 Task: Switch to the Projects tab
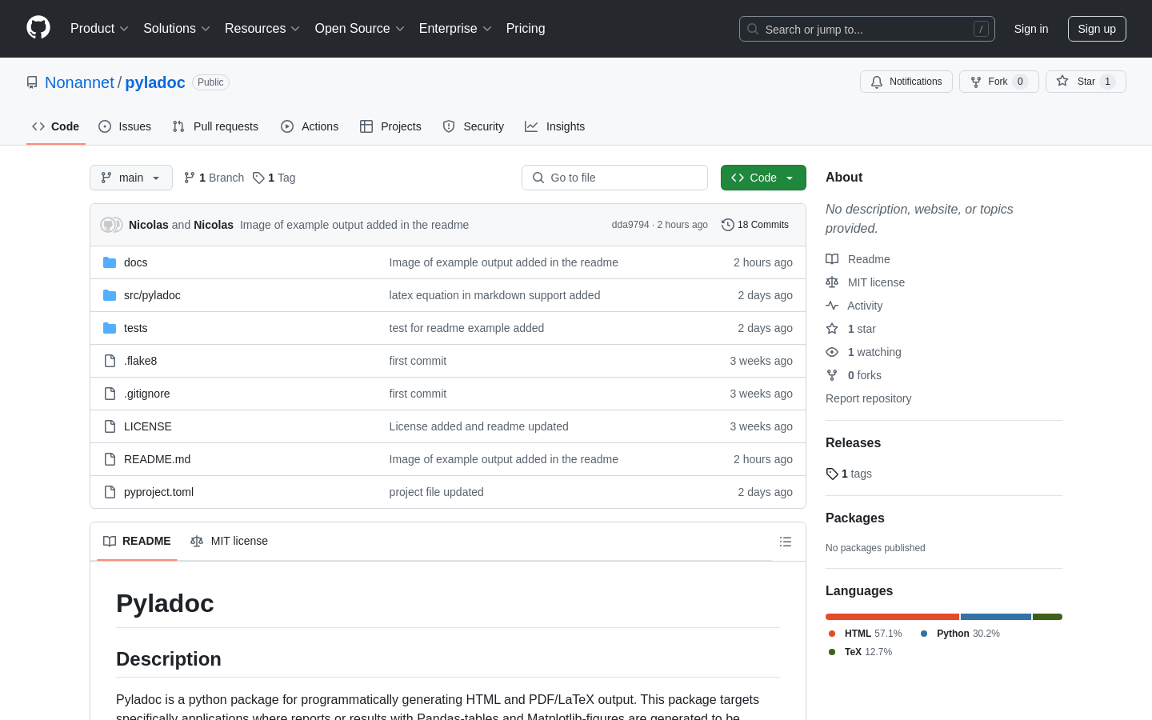pos(390,126)
